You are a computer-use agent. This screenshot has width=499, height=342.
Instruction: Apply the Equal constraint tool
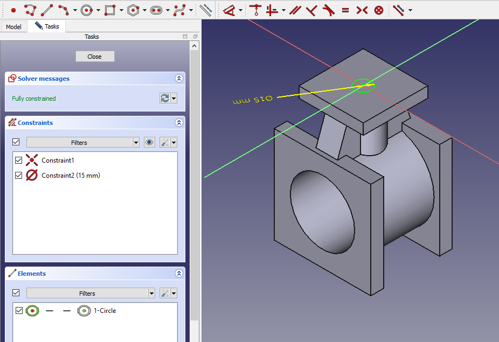coord(345,10)
